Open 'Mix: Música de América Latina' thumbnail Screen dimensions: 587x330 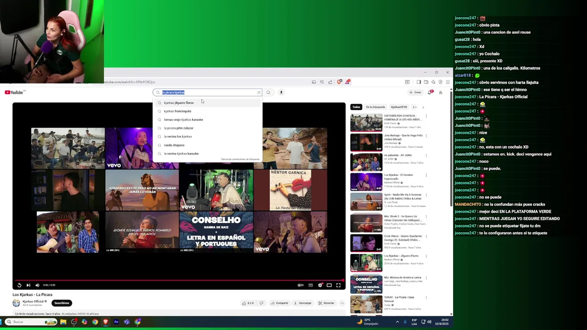point(366,285)
